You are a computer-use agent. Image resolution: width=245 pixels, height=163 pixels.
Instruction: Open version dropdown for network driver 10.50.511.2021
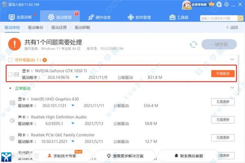point(73,141)
